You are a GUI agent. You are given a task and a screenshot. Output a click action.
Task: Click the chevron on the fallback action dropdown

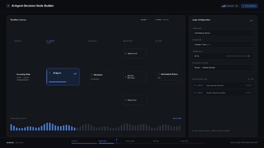pos(251,67)
